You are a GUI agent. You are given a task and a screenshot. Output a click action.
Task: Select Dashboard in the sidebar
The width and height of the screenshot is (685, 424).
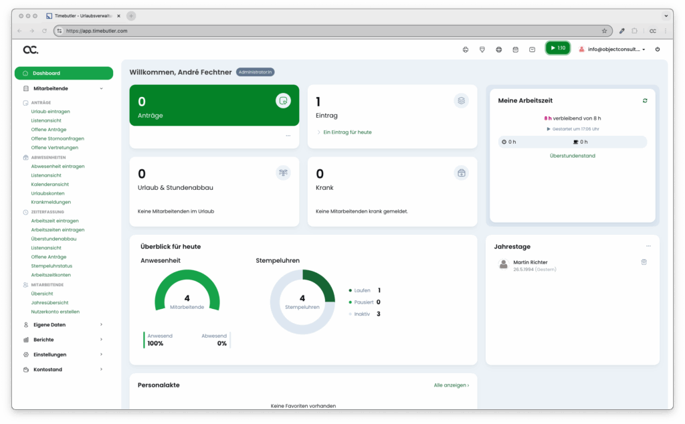(x=64, y=73)
